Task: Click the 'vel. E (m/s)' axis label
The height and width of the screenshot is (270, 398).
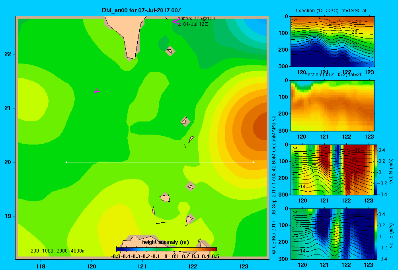Action: (391, 235)
